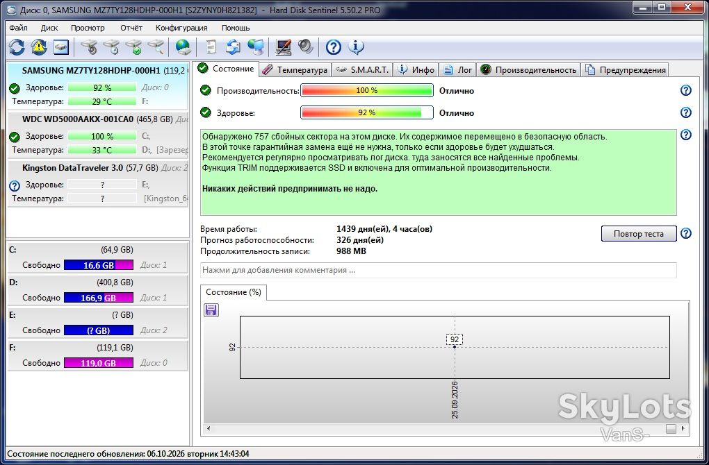The height and width of the screenshot is (465, 709).
Task: Click the blue question mark toolbar icon
Action: point(333,47)
